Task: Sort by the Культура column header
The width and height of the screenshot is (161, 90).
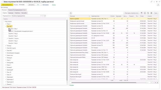Action: (x=80, y=16)
